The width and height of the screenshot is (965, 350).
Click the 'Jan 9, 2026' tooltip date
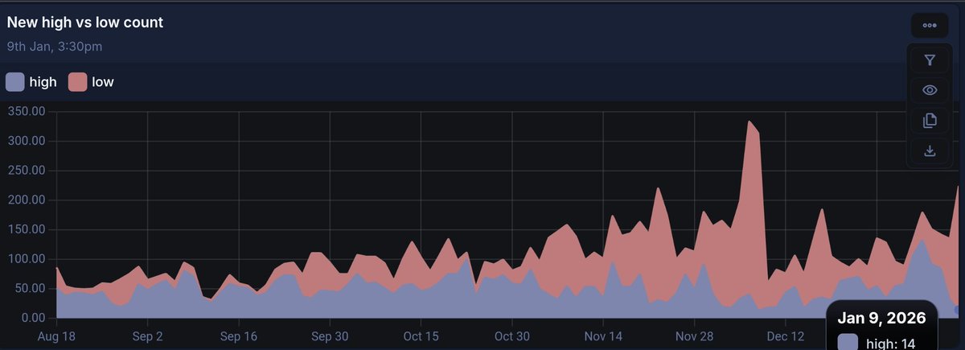(x=881, y=319)
